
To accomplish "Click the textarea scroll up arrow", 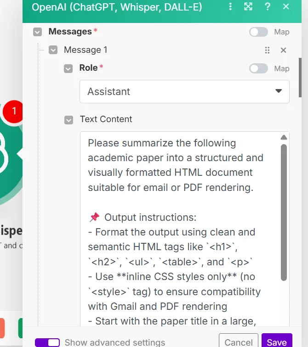I will pos(284,137).
